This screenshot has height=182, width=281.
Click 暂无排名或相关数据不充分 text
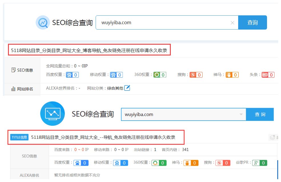[x=77, y=175]
